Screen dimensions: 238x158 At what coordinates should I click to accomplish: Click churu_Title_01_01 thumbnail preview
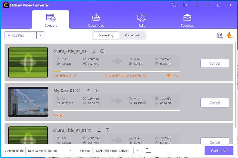(x=28, y=62)
